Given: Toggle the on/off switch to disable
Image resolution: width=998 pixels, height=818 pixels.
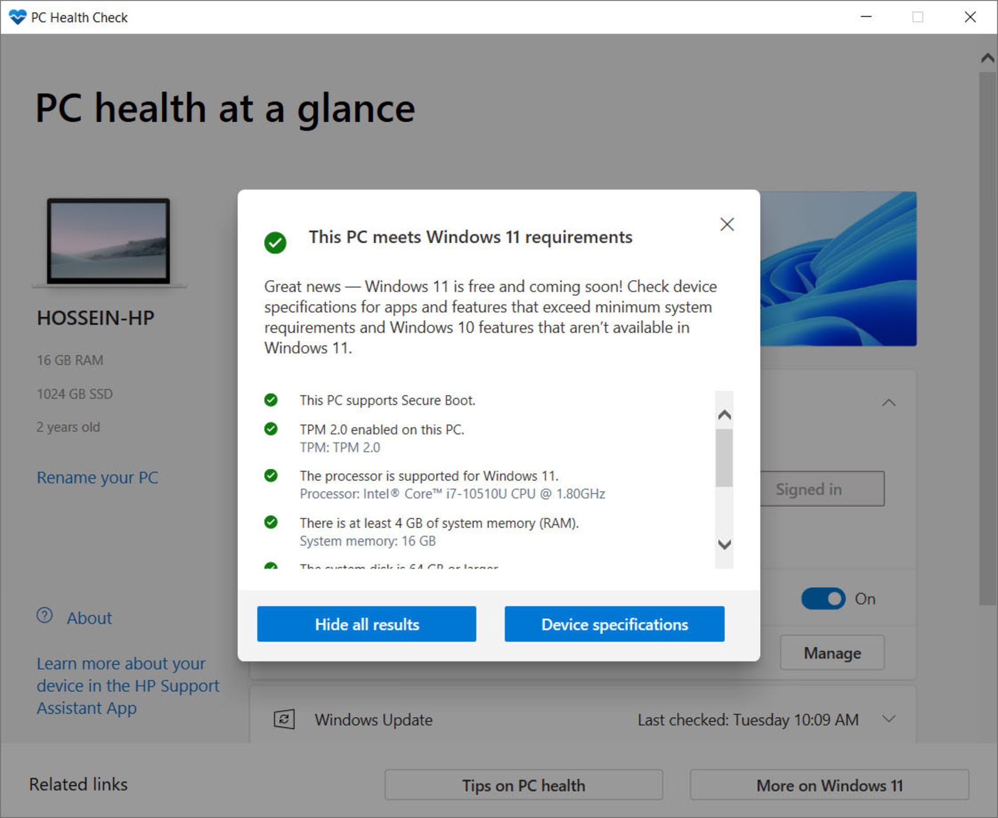Looking at the screenshot, I should point(820,597).
